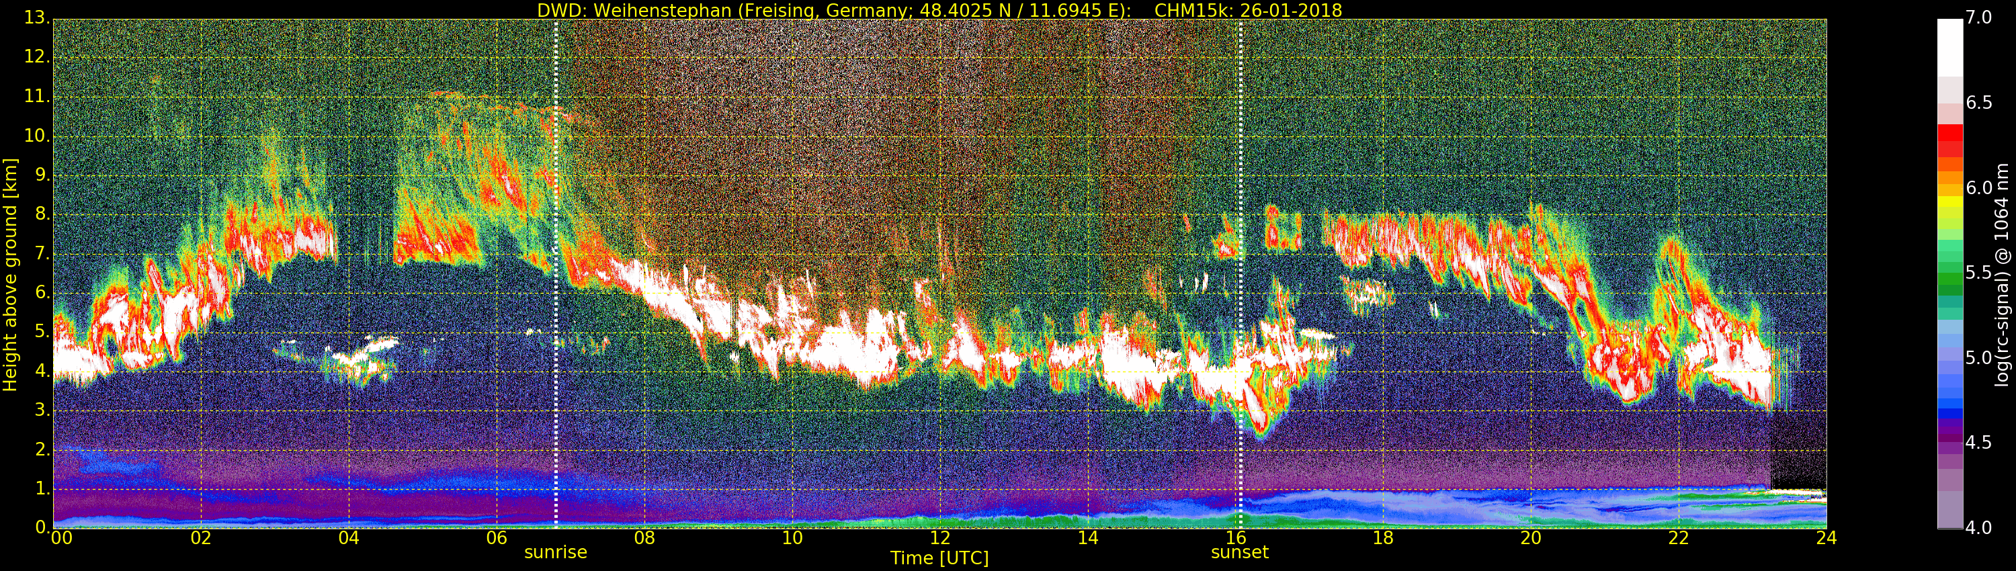Click the sunset label below the time axis
Viewport: 2016px width, 571px height.
point(1239,552)
